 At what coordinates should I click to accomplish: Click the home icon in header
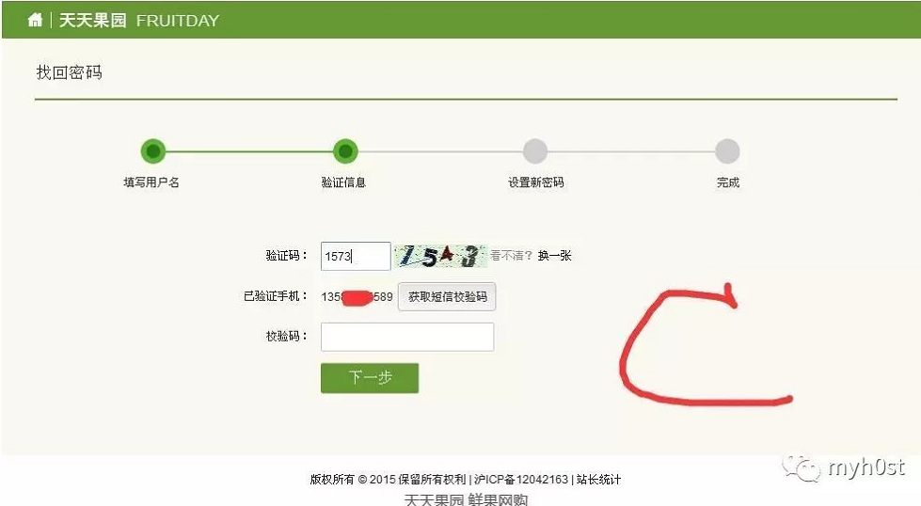click(x=35, y=20)
